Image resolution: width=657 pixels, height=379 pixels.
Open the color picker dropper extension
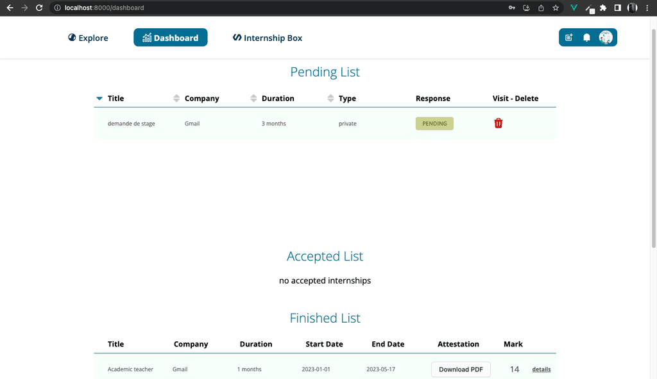(x=590, y=8)
